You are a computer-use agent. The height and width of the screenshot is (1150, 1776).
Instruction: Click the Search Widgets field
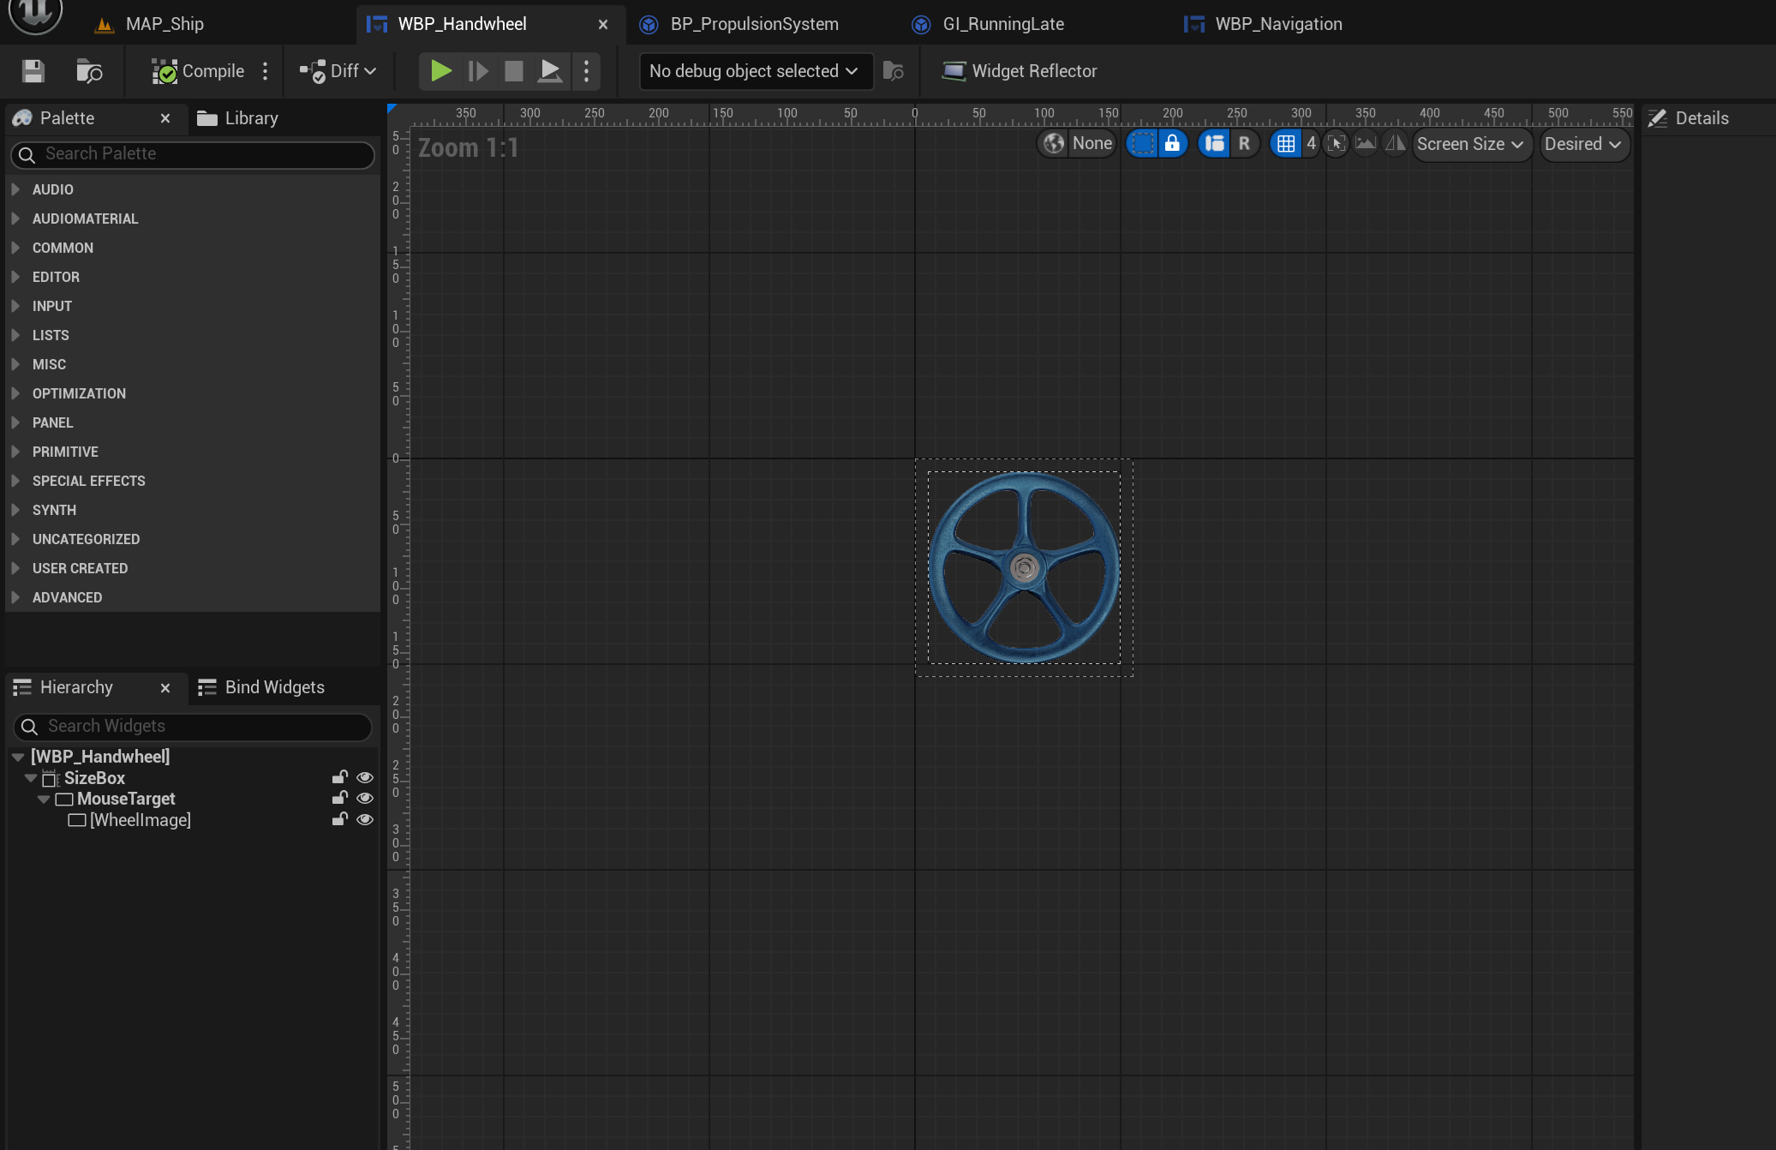click(x=193, y=727)
